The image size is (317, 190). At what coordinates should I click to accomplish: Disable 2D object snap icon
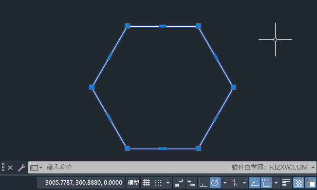tap(266, 183)
